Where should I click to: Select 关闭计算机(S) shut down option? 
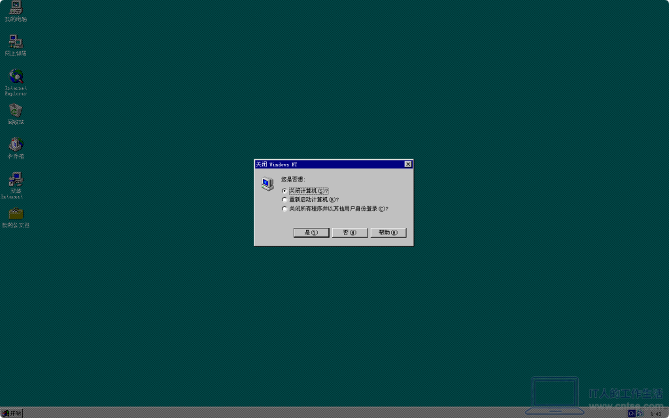pyautogui.click(x=305, y=191)
